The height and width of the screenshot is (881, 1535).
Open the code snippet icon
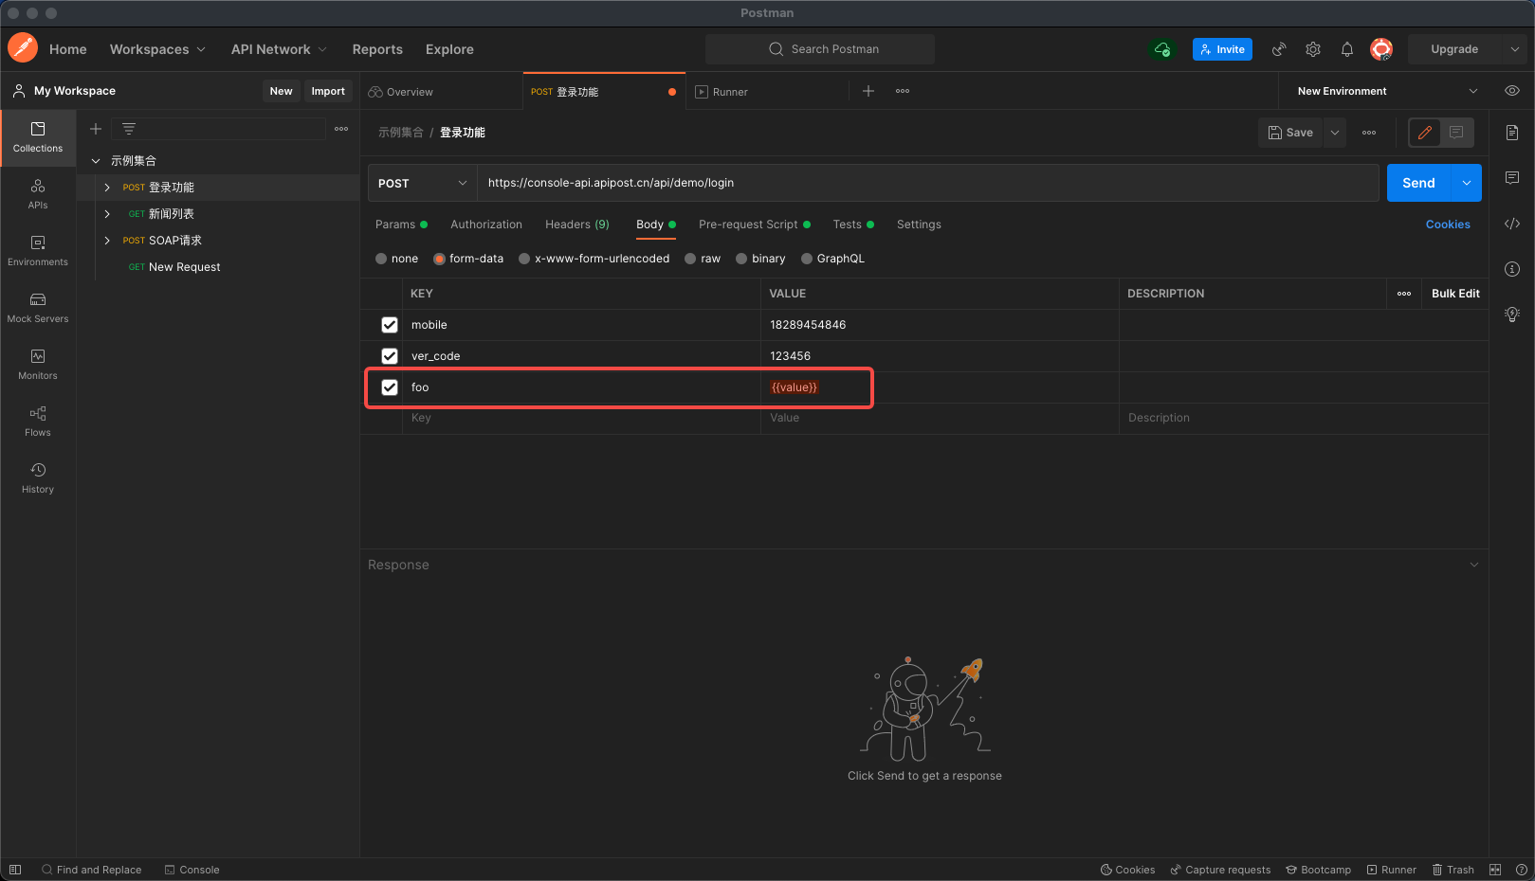(1512, 224)
